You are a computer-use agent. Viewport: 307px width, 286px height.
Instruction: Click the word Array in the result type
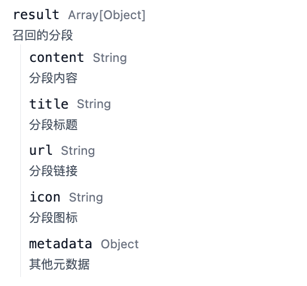tap(83, 16)
